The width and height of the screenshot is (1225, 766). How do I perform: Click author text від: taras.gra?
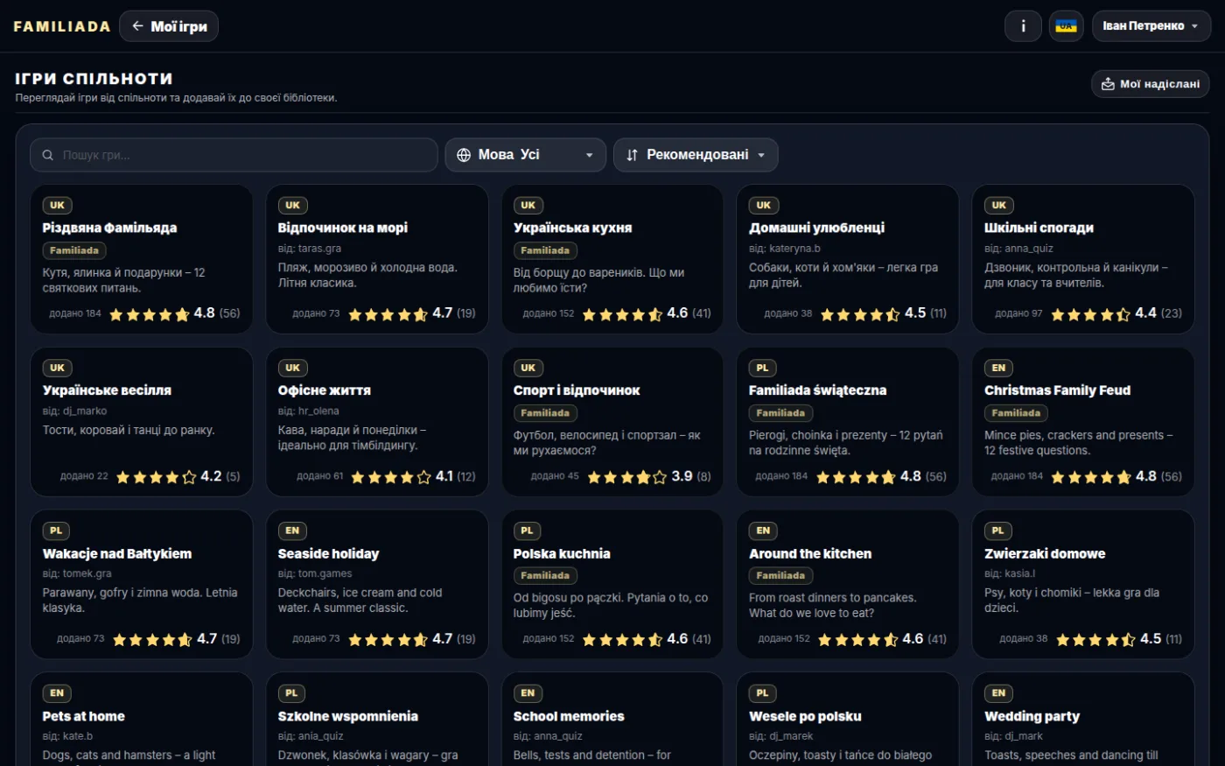(310, 249)
